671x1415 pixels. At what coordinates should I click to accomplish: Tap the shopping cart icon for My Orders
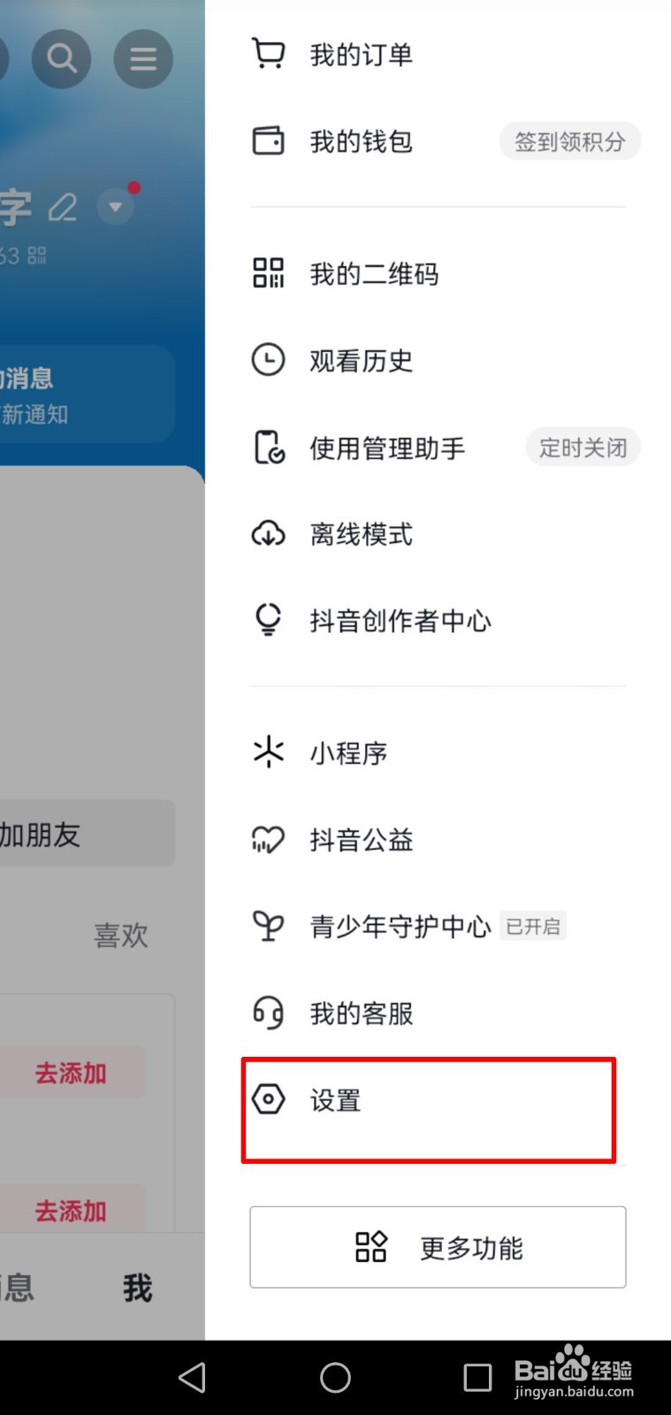[x=268, y=54]
